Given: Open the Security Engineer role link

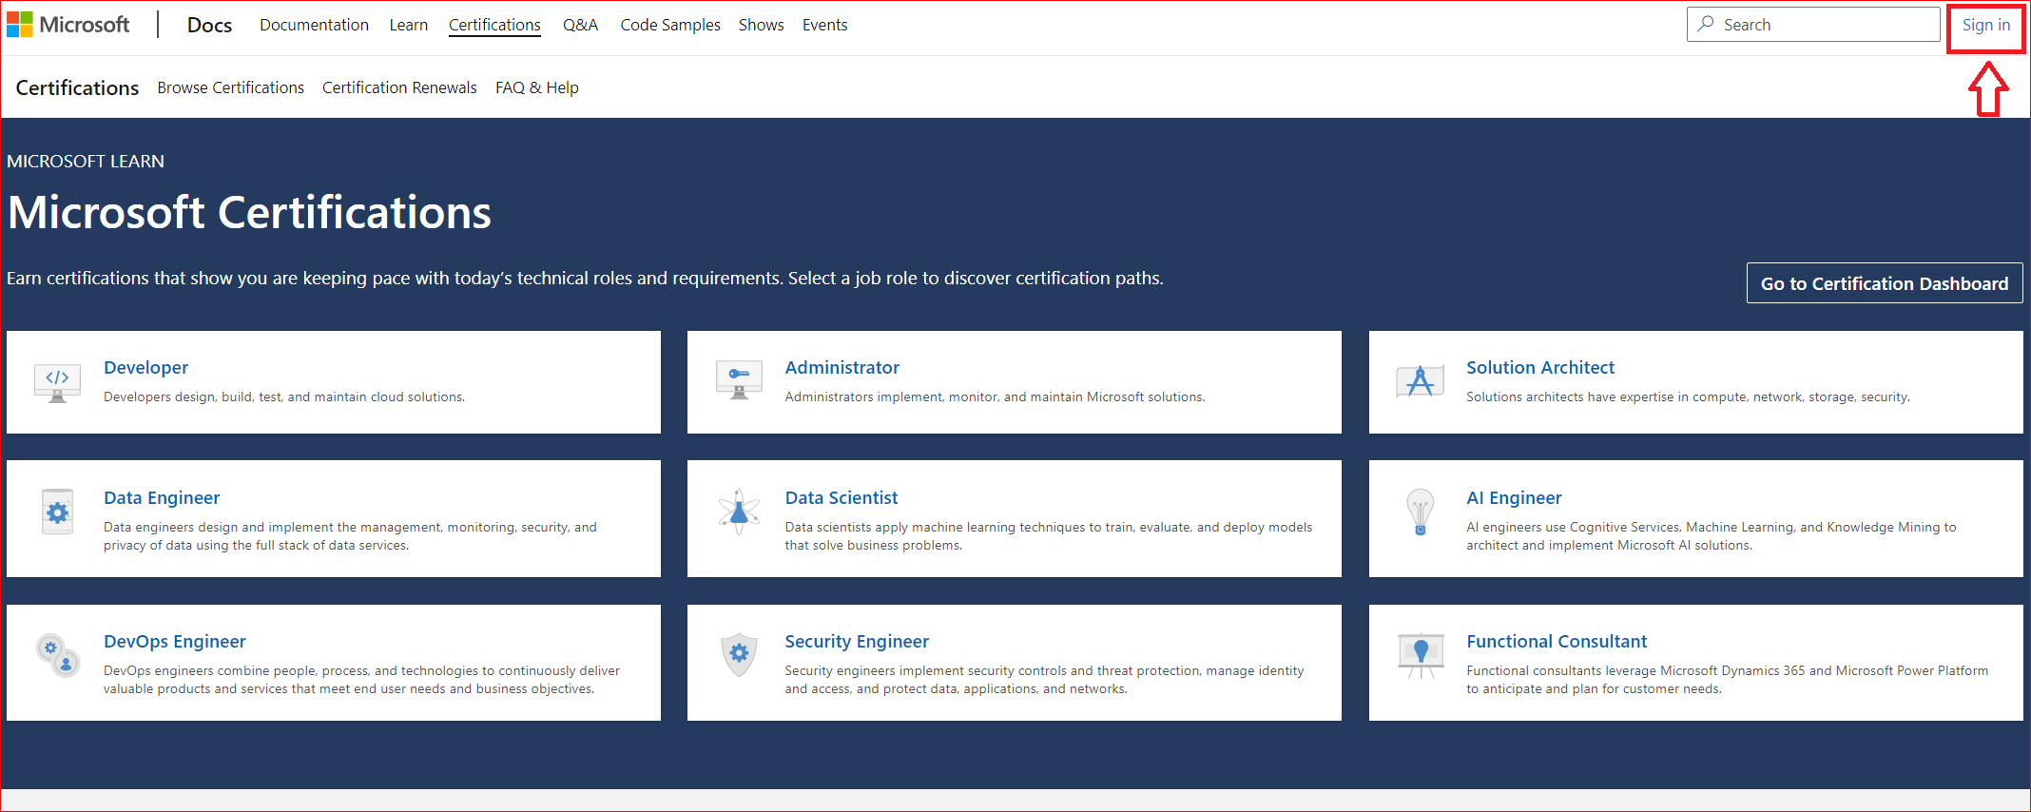Looking at the screenshot, I should click(x=857, y=641).
